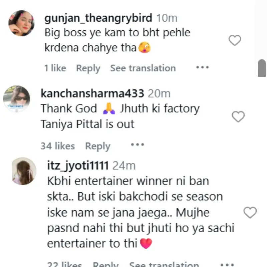The image size is (267, 267).
Task: Open the gunjan_theangrybird username link
Action: click(x=98, y=18)
